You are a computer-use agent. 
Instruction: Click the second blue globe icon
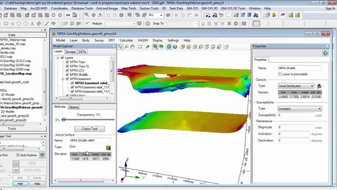click(175, 47)
